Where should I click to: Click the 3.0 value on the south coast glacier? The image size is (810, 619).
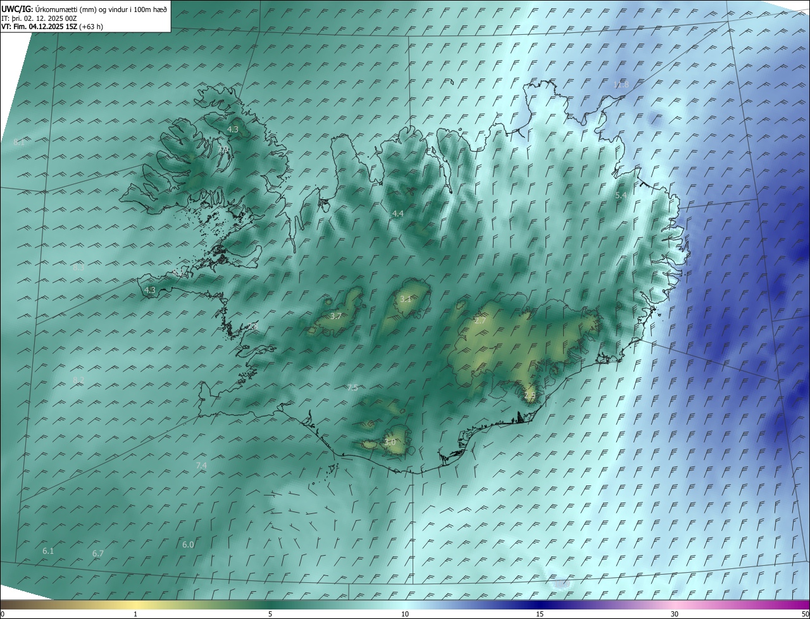[390, 442]
